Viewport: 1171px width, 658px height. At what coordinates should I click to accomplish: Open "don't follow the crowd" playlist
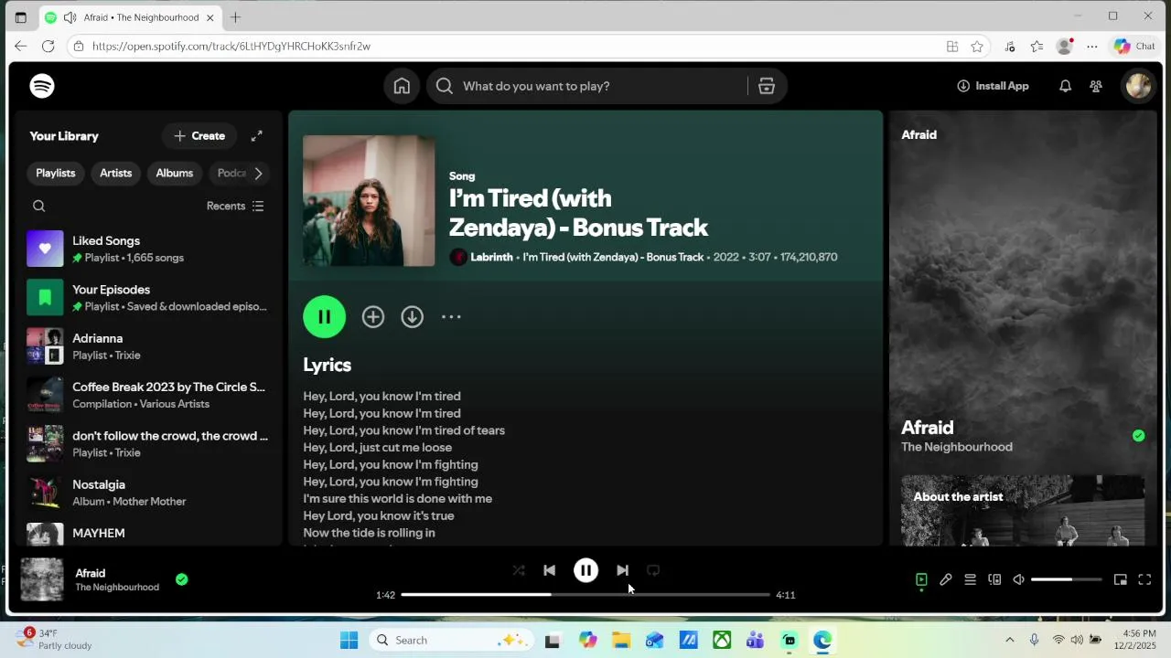pyautogui.click(x=146, y=444)
